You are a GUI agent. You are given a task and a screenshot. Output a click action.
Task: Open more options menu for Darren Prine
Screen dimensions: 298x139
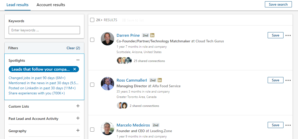point(288,35)
